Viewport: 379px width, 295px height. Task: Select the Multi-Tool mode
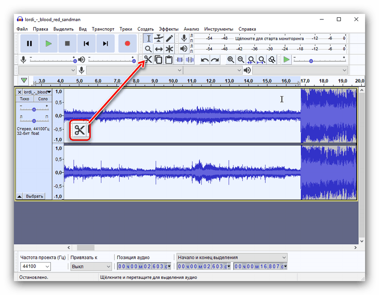[169, 48]
